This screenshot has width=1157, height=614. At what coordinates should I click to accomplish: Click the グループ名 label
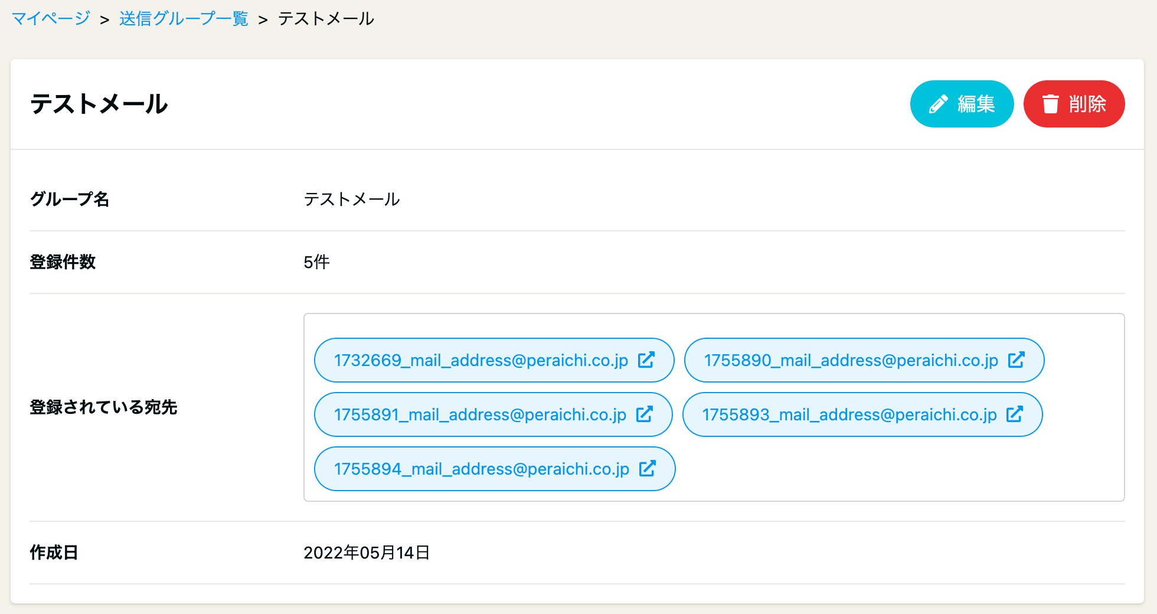coord(70,200)
